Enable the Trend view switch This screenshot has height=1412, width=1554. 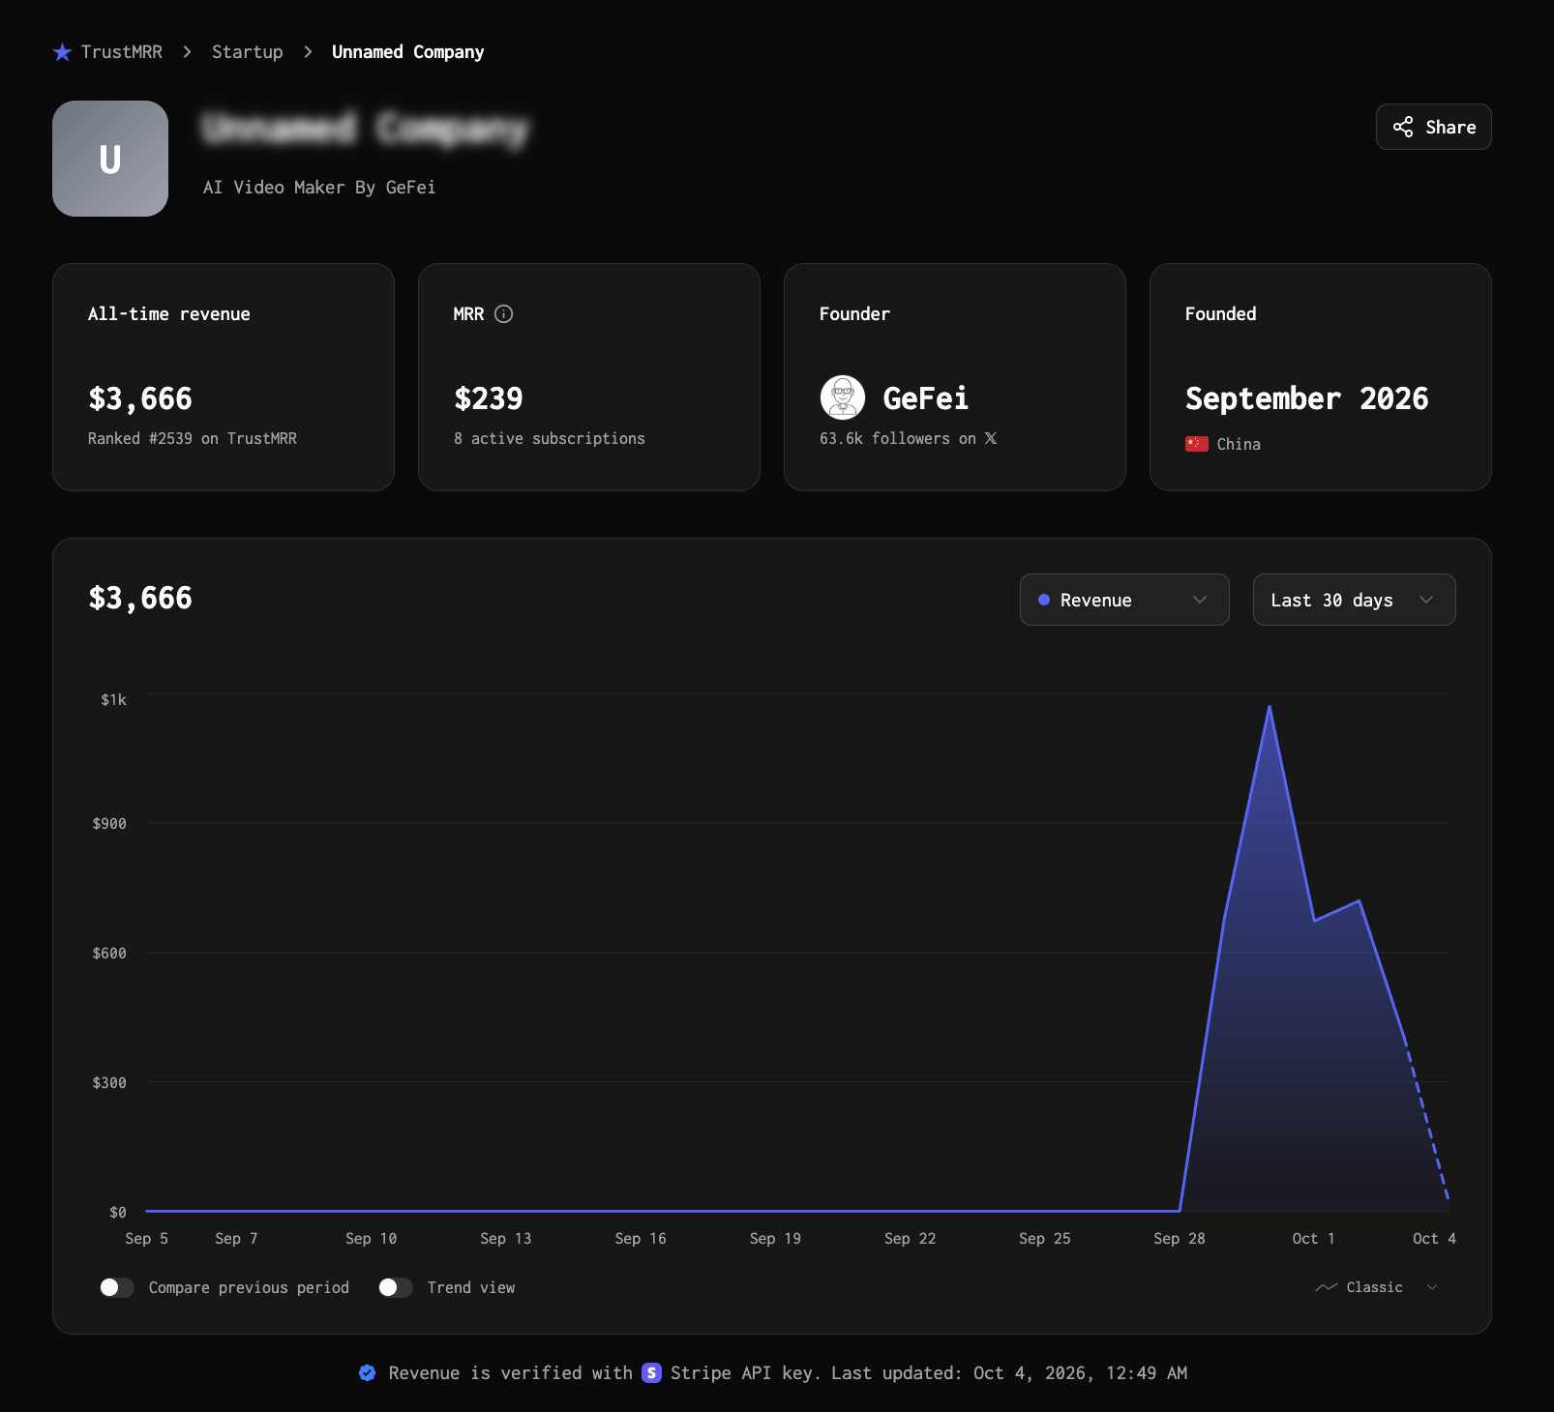(396, 1287)
